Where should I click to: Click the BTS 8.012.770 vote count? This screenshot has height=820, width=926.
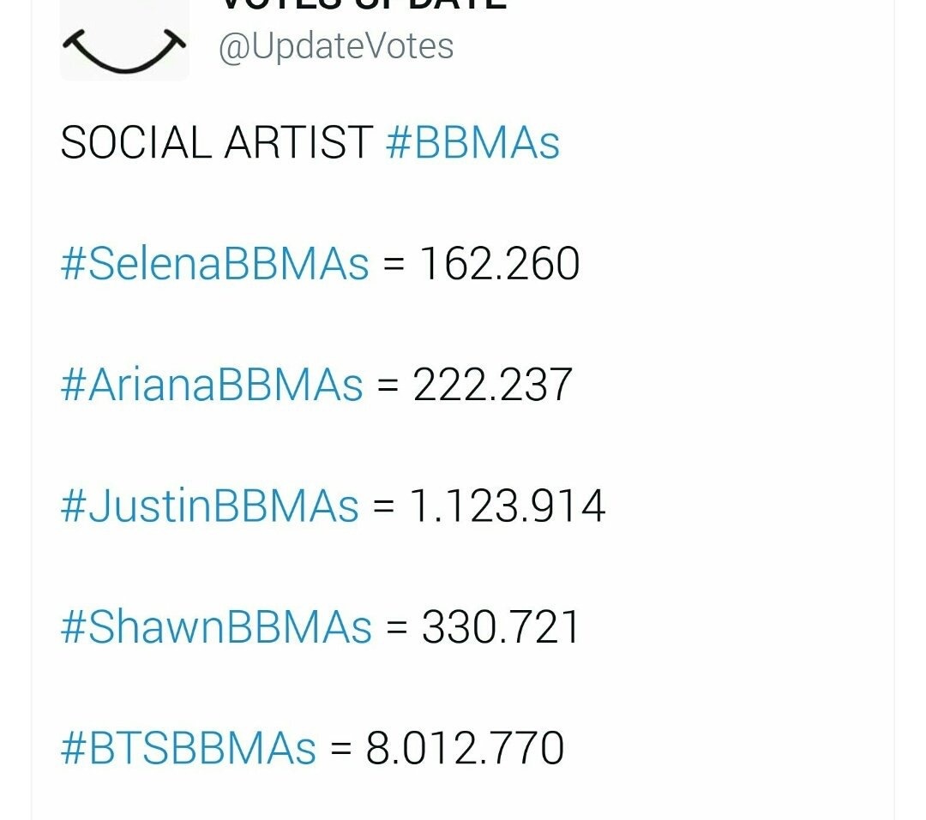465,747
